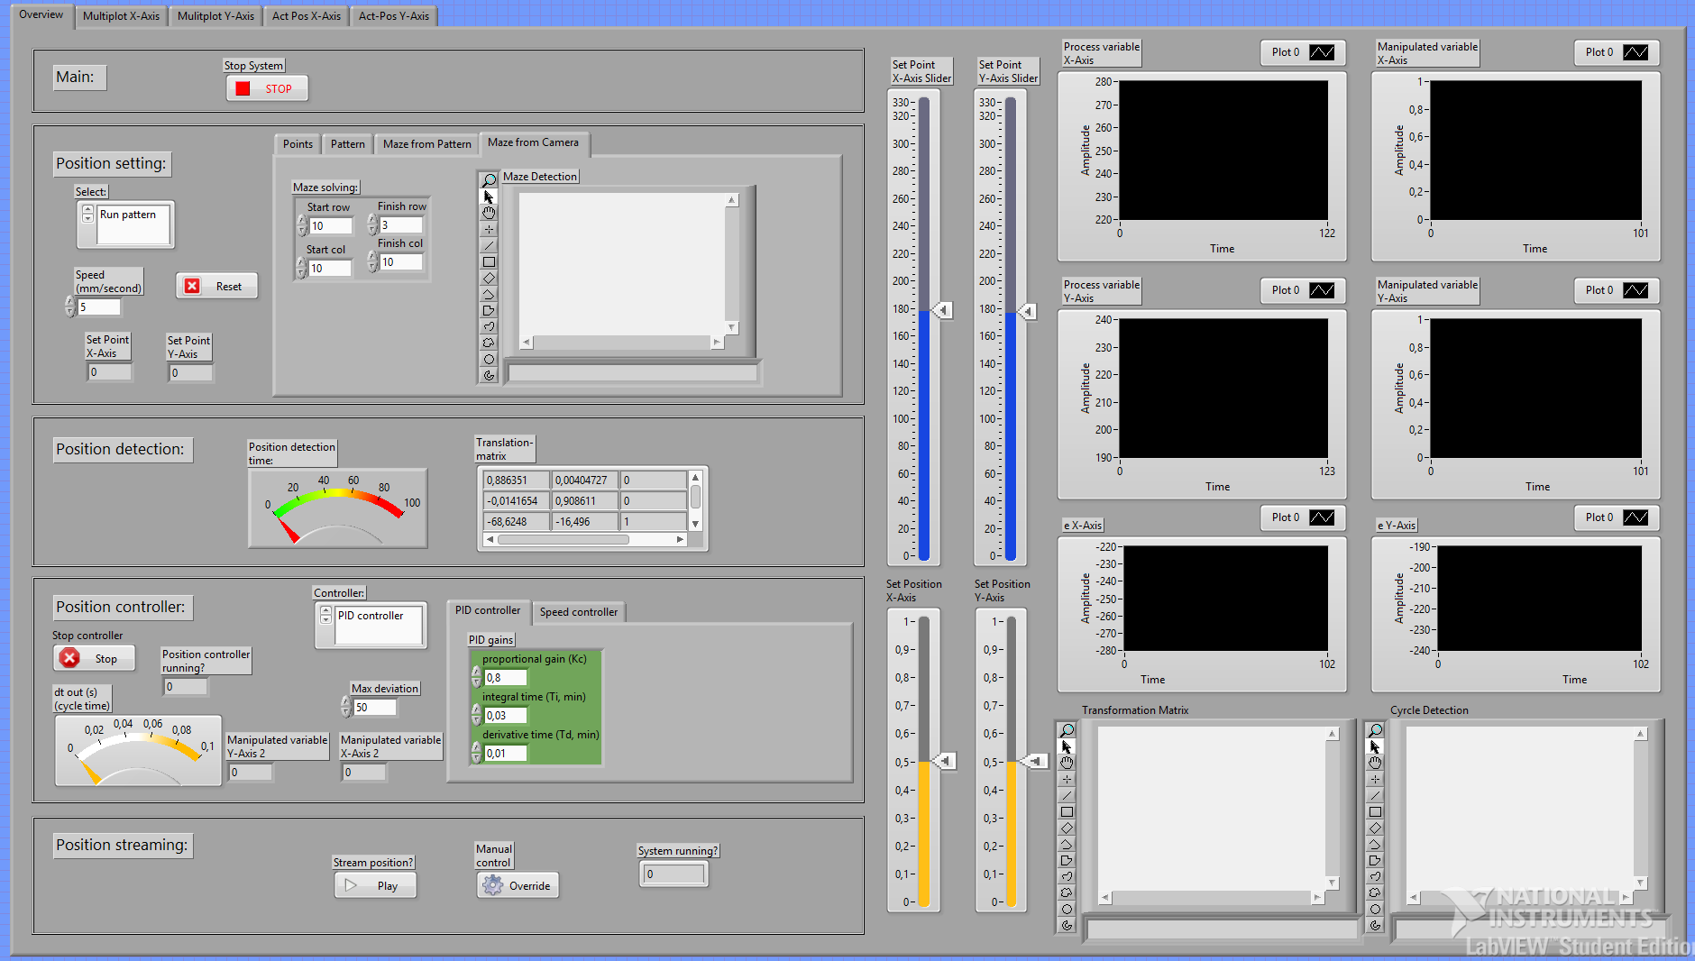Select Rectangle tool in Transformation Matrix palette
Viewport: 1695px width, 961px height.
1067,811
